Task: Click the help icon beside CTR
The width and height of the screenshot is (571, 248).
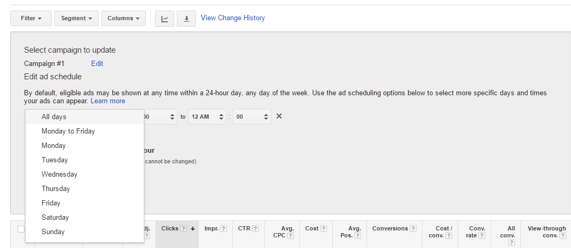Action: pos(256,229)
